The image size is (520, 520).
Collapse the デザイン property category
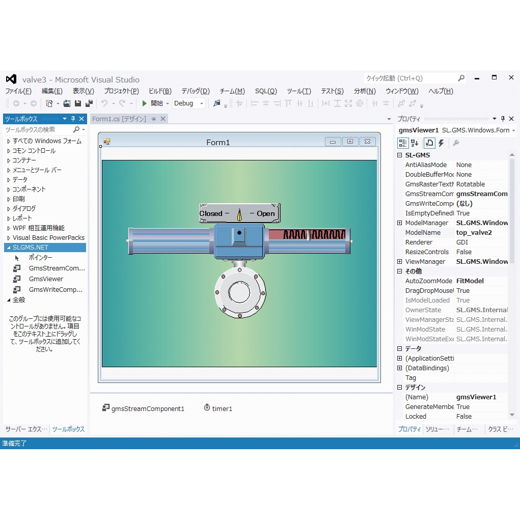pos(400,388)
